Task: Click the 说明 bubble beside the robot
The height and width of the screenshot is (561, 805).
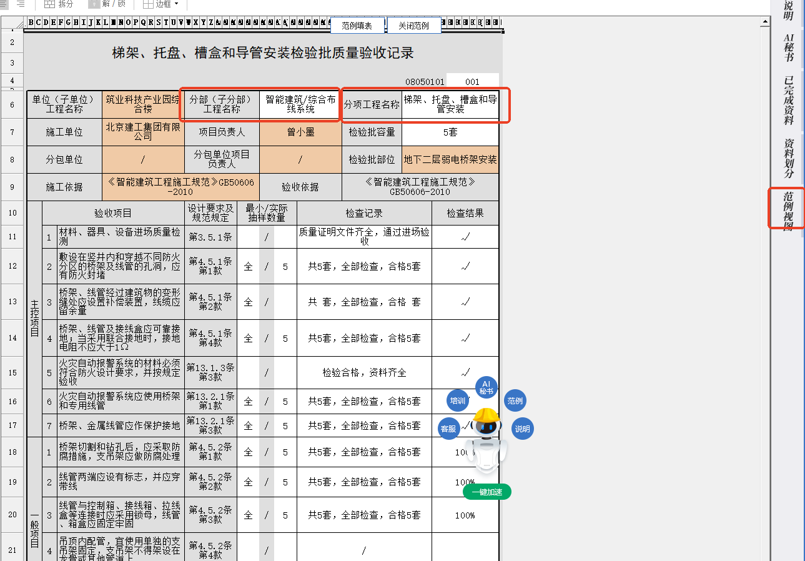Action: pos(522,429)
